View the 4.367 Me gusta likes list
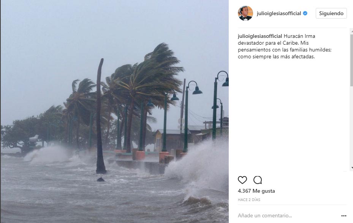Screen dimensions: 353x223 [x=256, y=191]
